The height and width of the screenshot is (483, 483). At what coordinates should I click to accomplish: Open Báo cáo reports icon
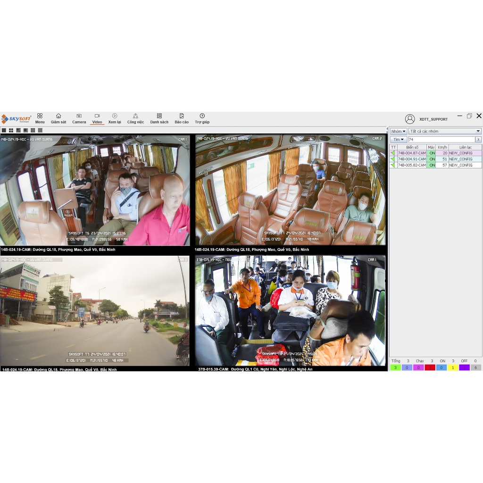182,118
